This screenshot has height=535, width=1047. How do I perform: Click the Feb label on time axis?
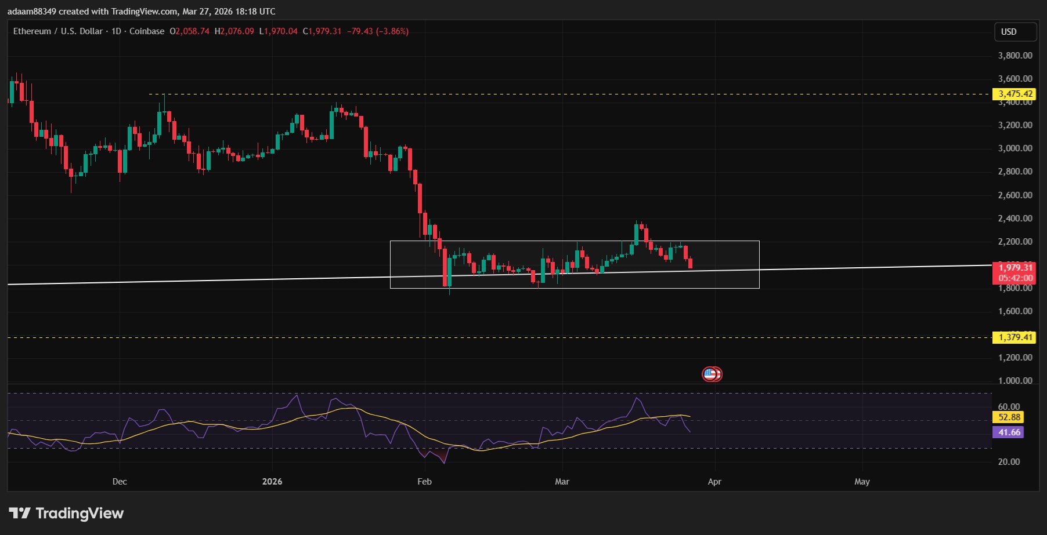[424, 482]
